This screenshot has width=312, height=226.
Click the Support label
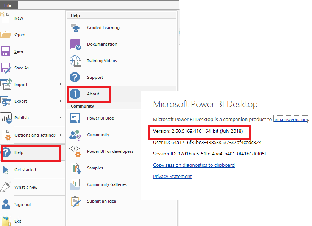[95, 77]
